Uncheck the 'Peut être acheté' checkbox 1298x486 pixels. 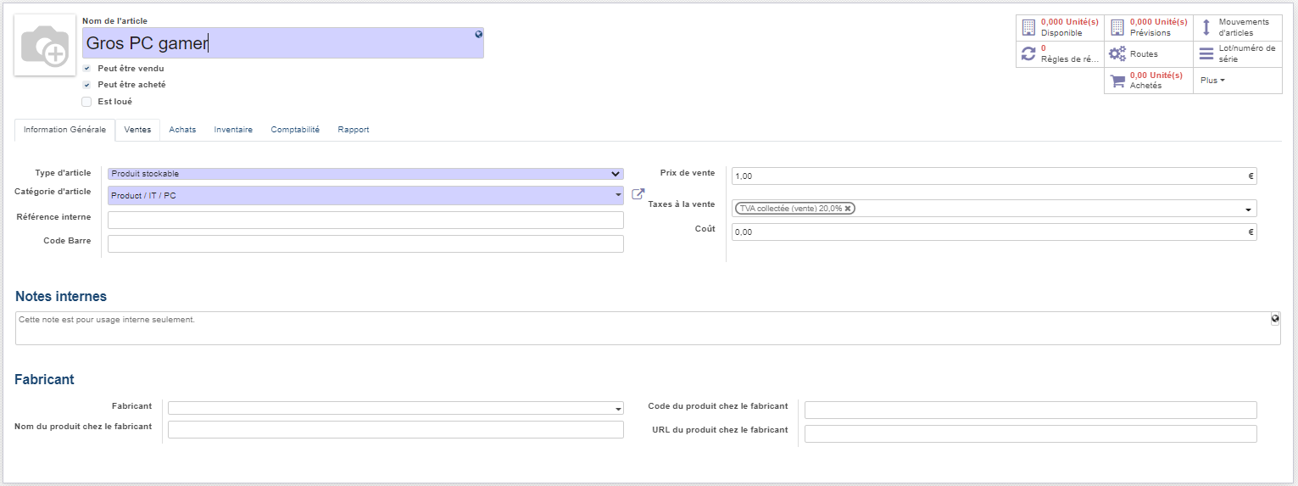[x=86, y=85]
